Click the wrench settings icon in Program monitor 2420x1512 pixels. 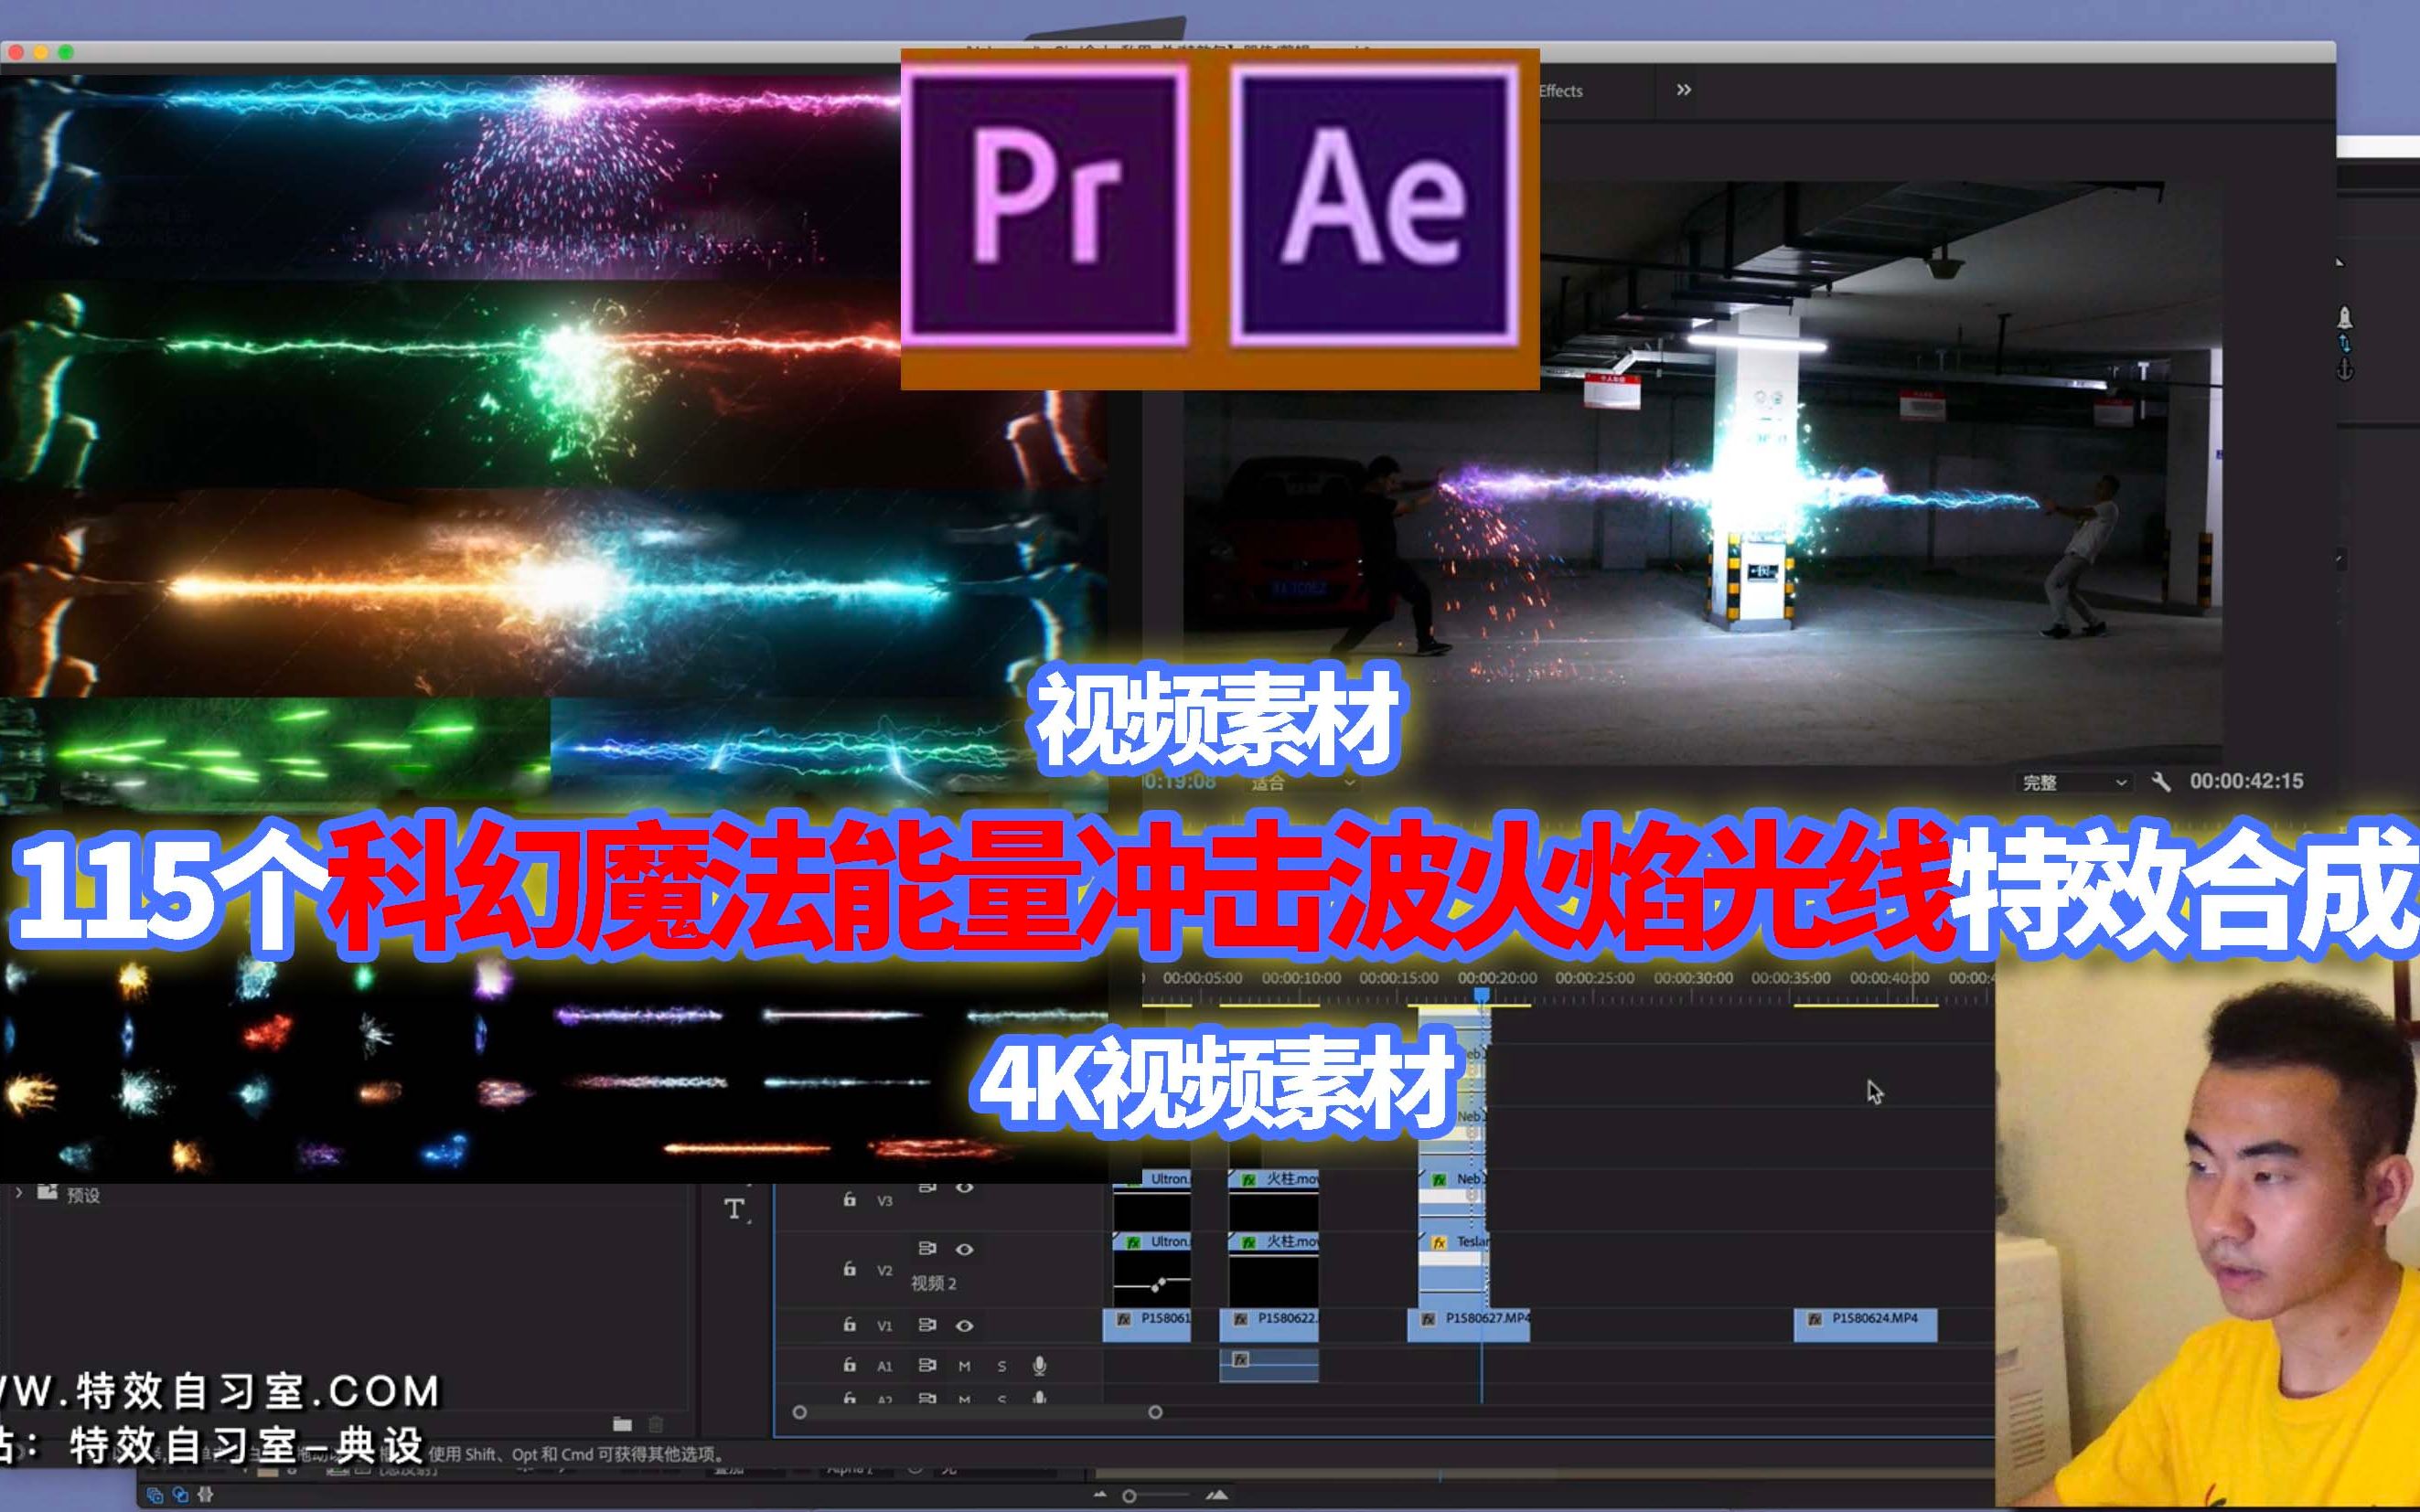(2161, 782)
